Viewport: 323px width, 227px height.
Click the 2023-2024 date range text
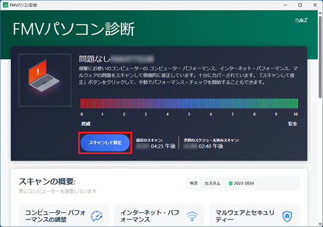244,183
